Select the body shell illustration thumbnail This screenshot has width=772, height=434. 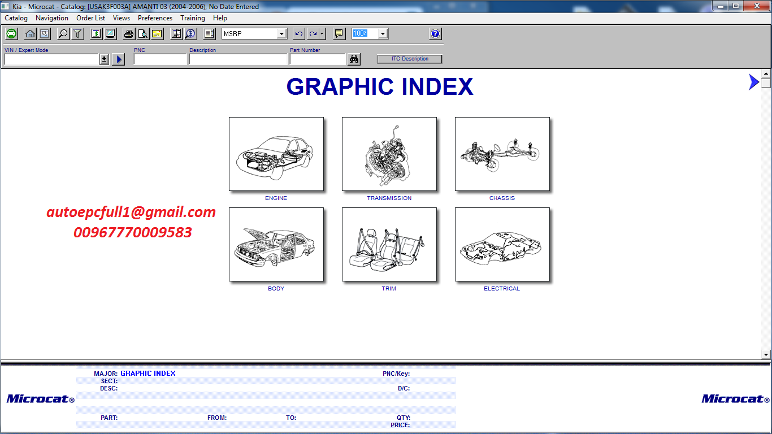click(x=276, y=245)
